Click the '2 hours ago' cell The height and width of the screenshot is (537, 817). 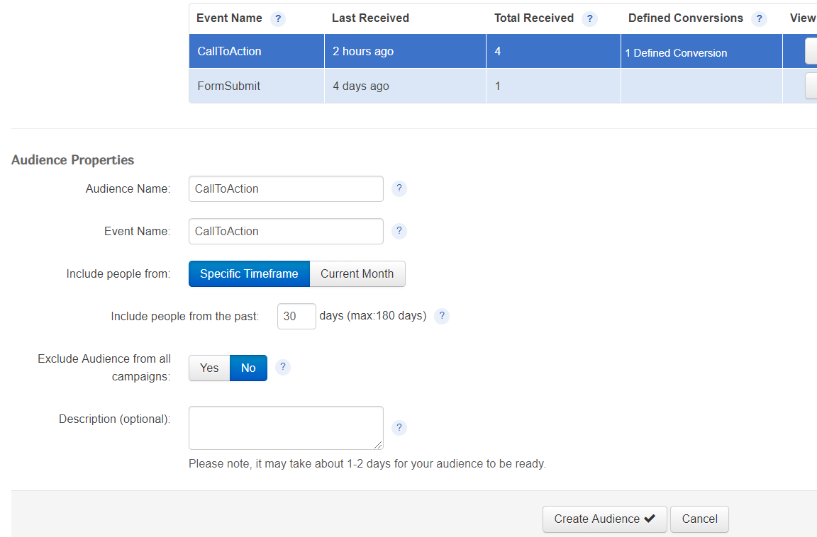tap(405, 51)
